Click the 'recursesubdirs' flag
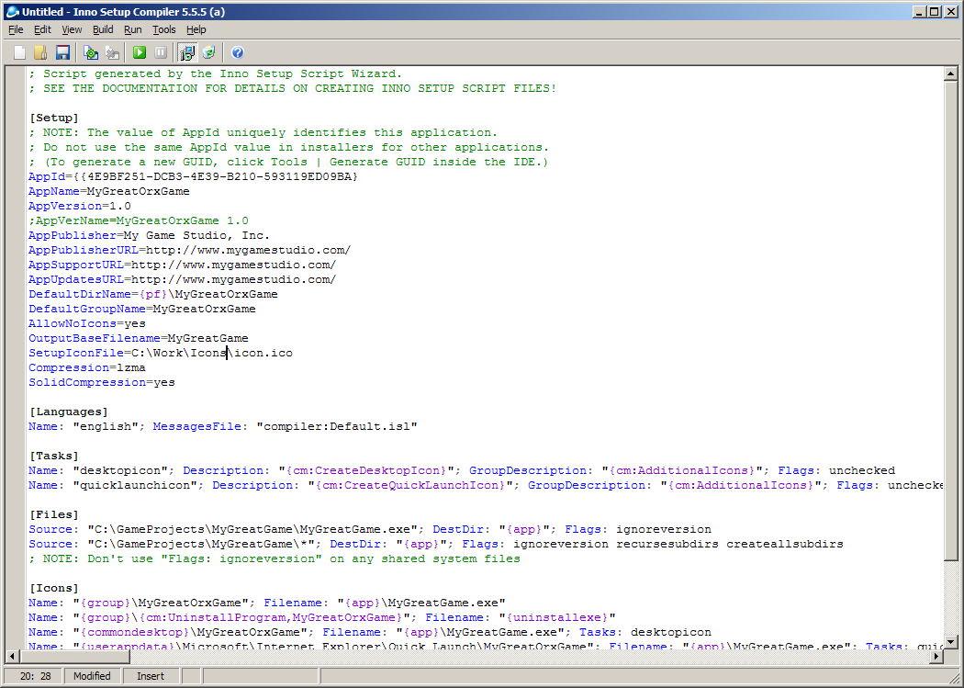 tap(667, 545)
